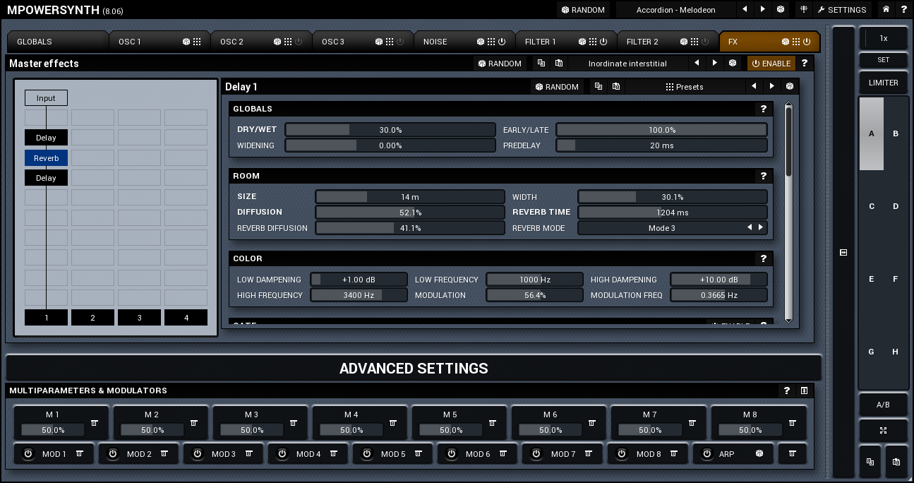Copy Master effects settings icon
The width and height of the screenshot is (914, 483).
point(541,64)
